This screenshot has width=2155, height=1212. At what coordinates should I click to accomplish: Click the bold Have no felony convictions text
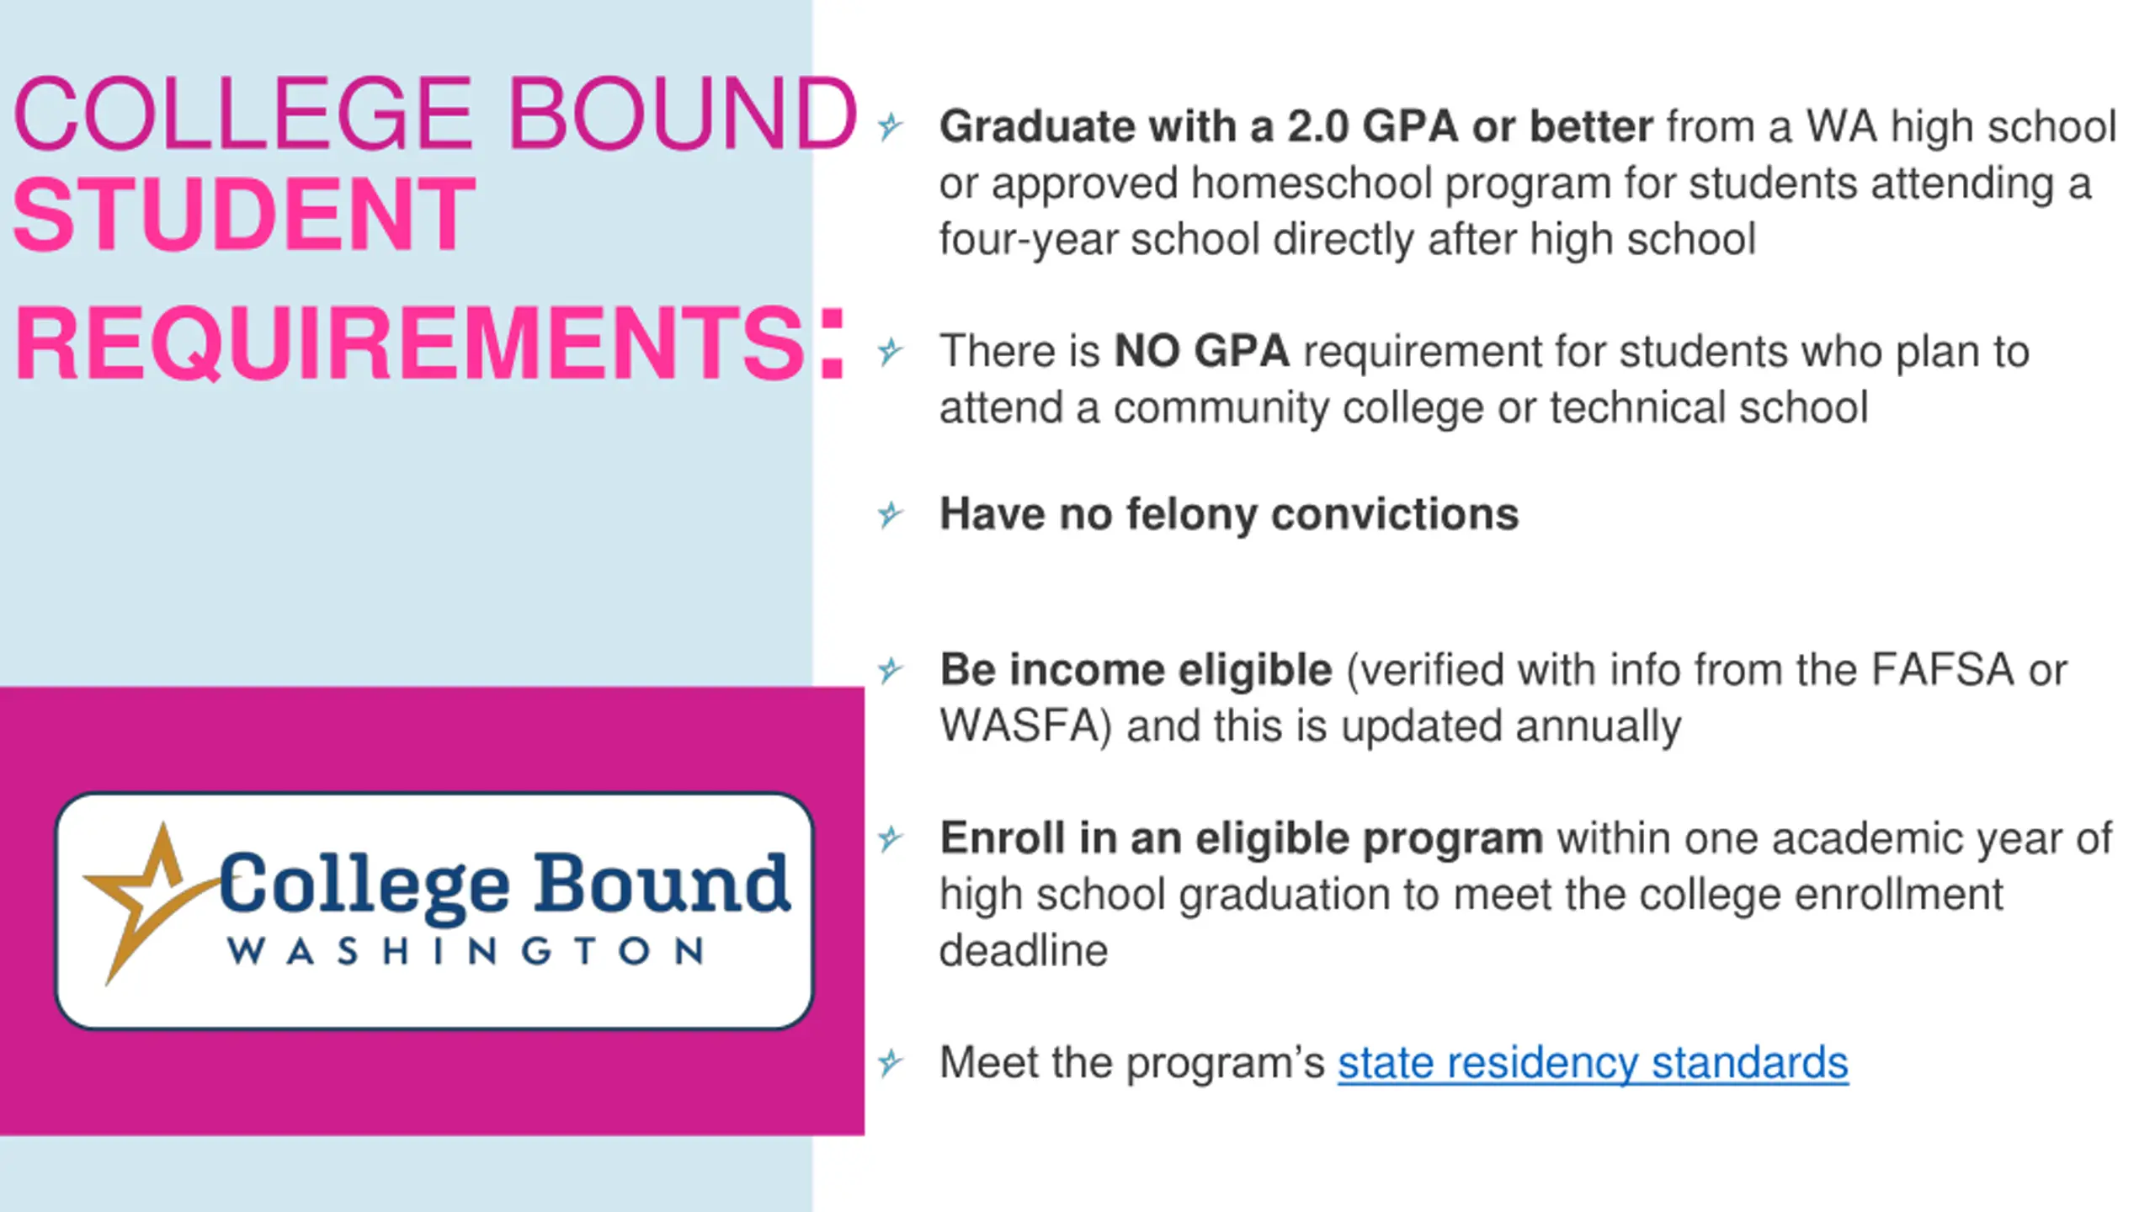click(1229, 514)
